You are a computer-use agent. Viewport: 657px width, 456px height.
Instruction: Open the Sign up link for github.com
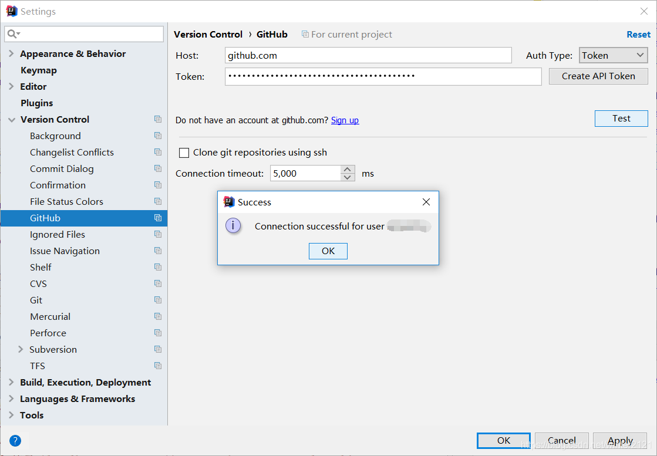345,120
